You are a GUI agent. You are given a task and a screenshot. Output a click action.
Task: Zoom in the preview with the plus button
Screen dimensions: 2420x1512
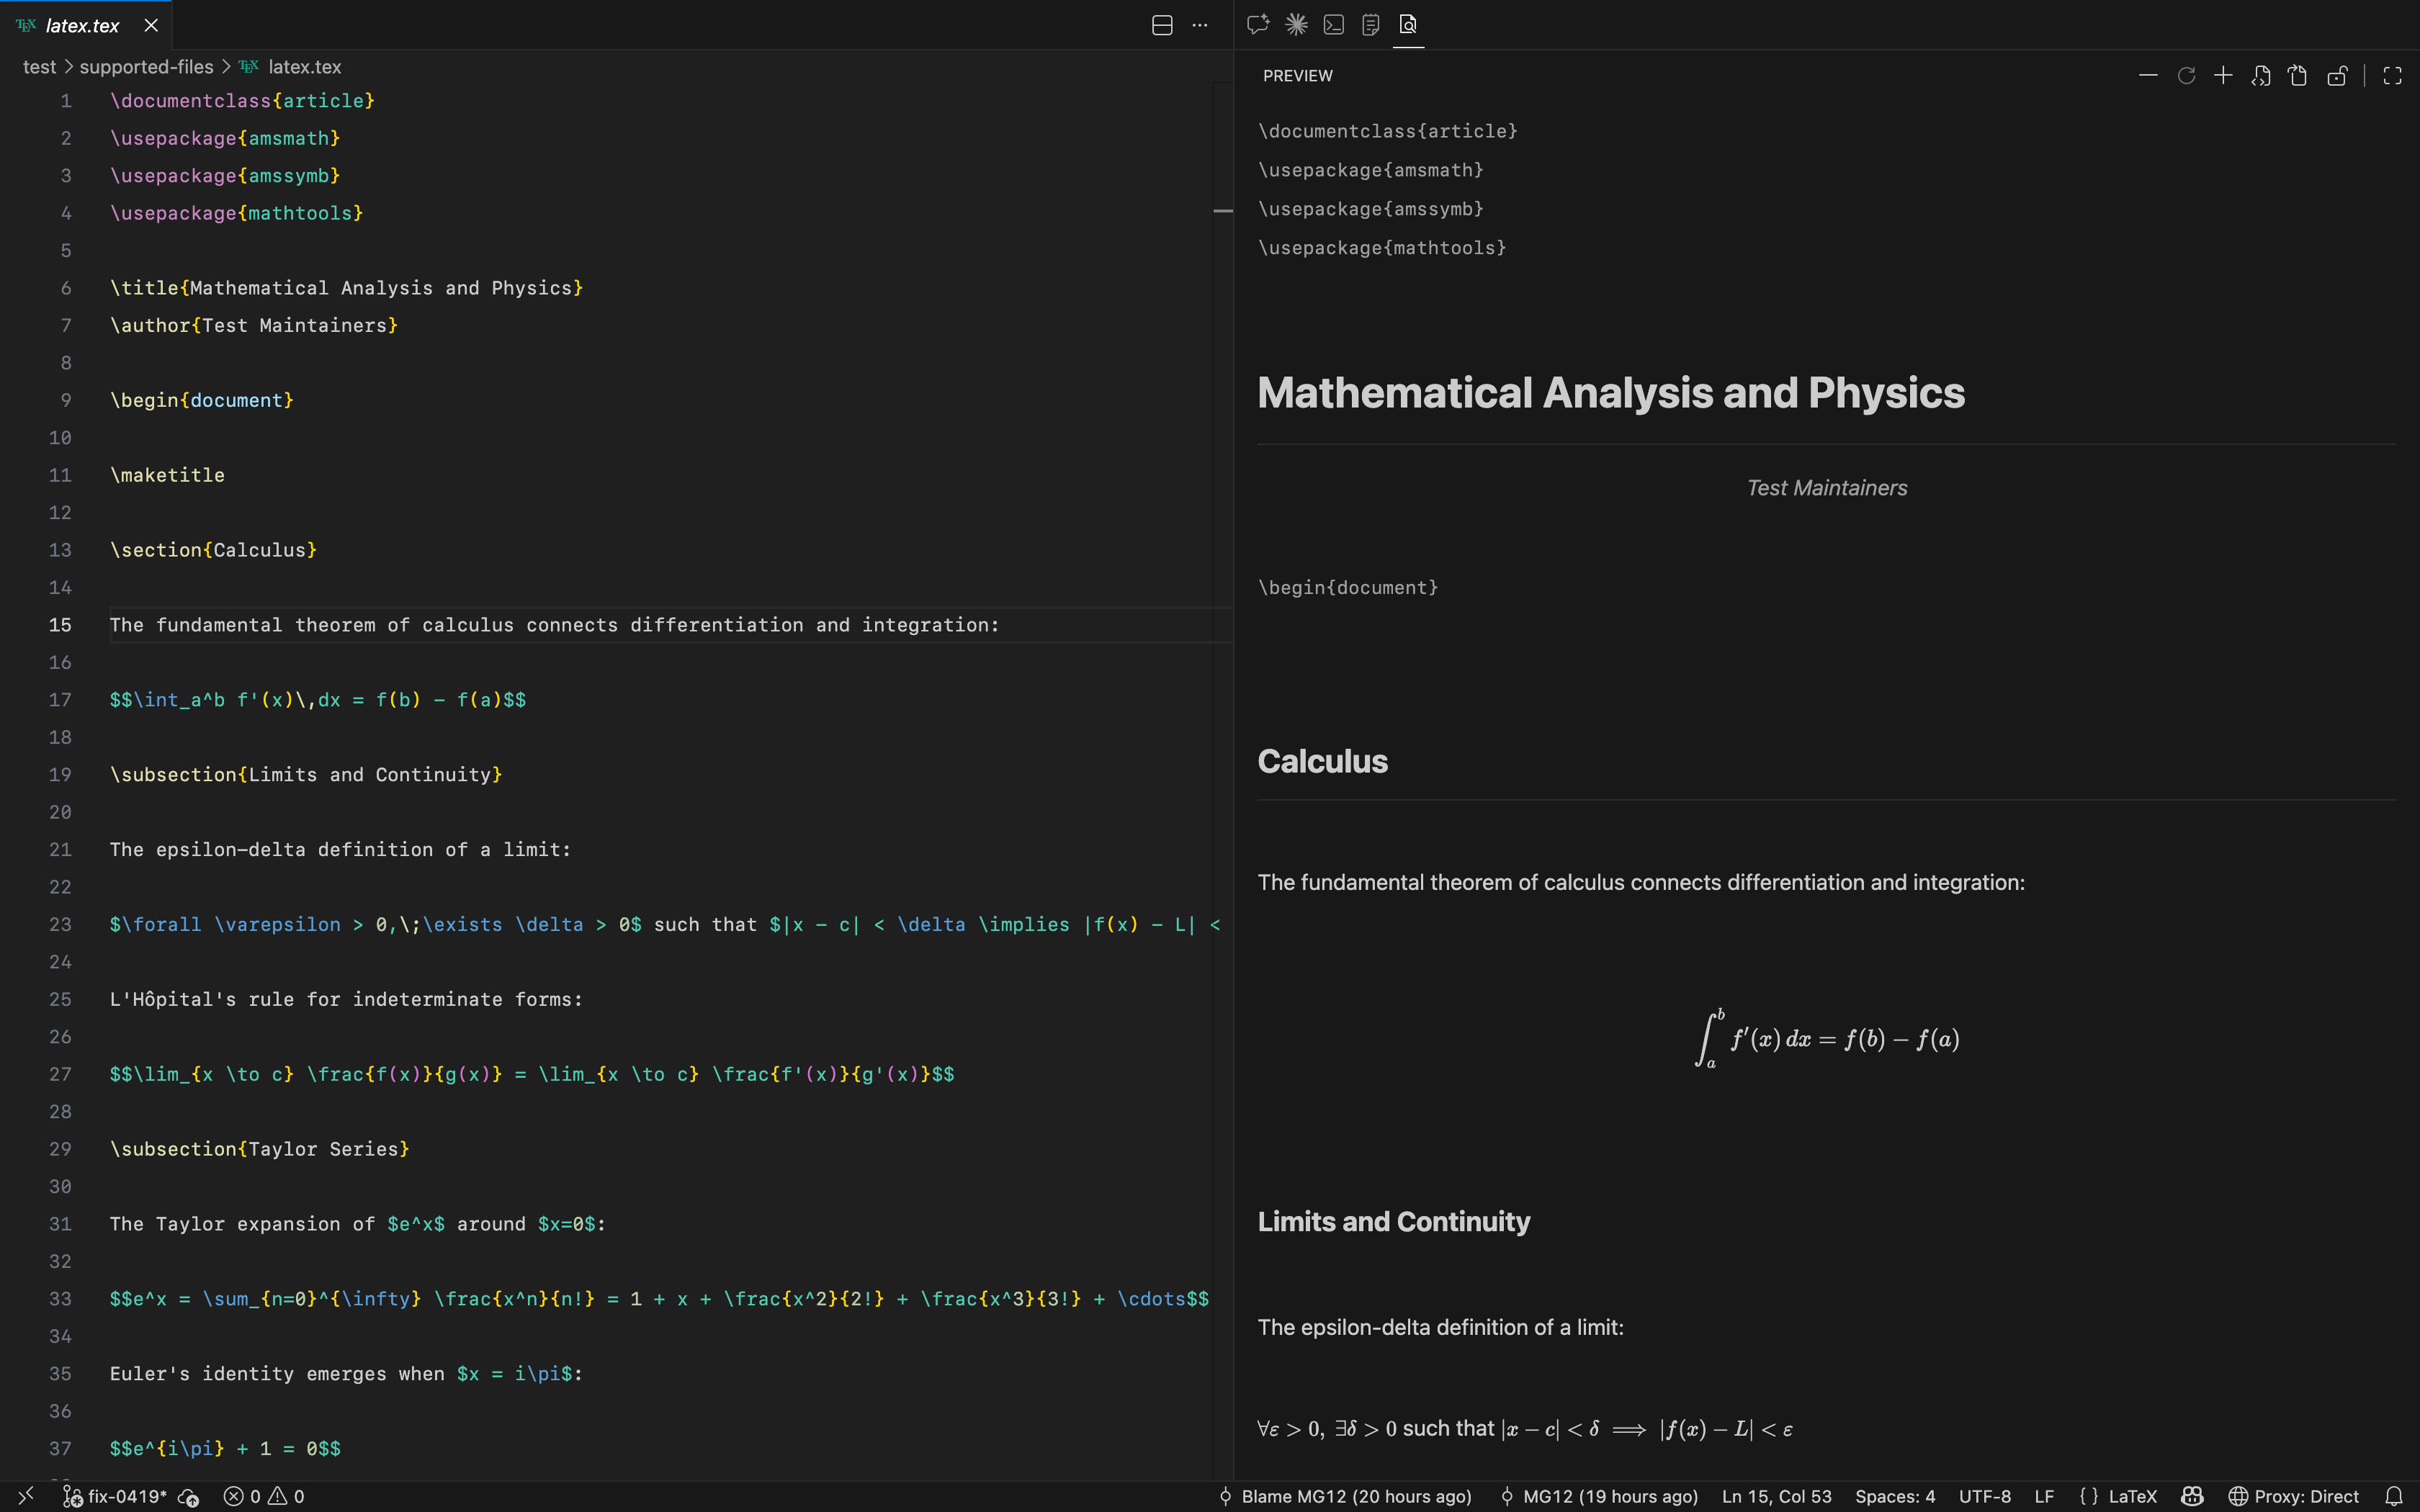(2222, 75)
